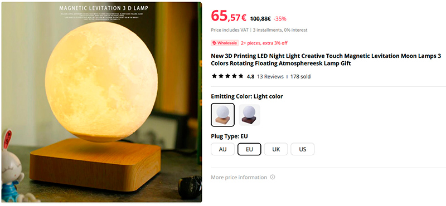Choose the dark wooden base lamp variant

coord(249,115)
